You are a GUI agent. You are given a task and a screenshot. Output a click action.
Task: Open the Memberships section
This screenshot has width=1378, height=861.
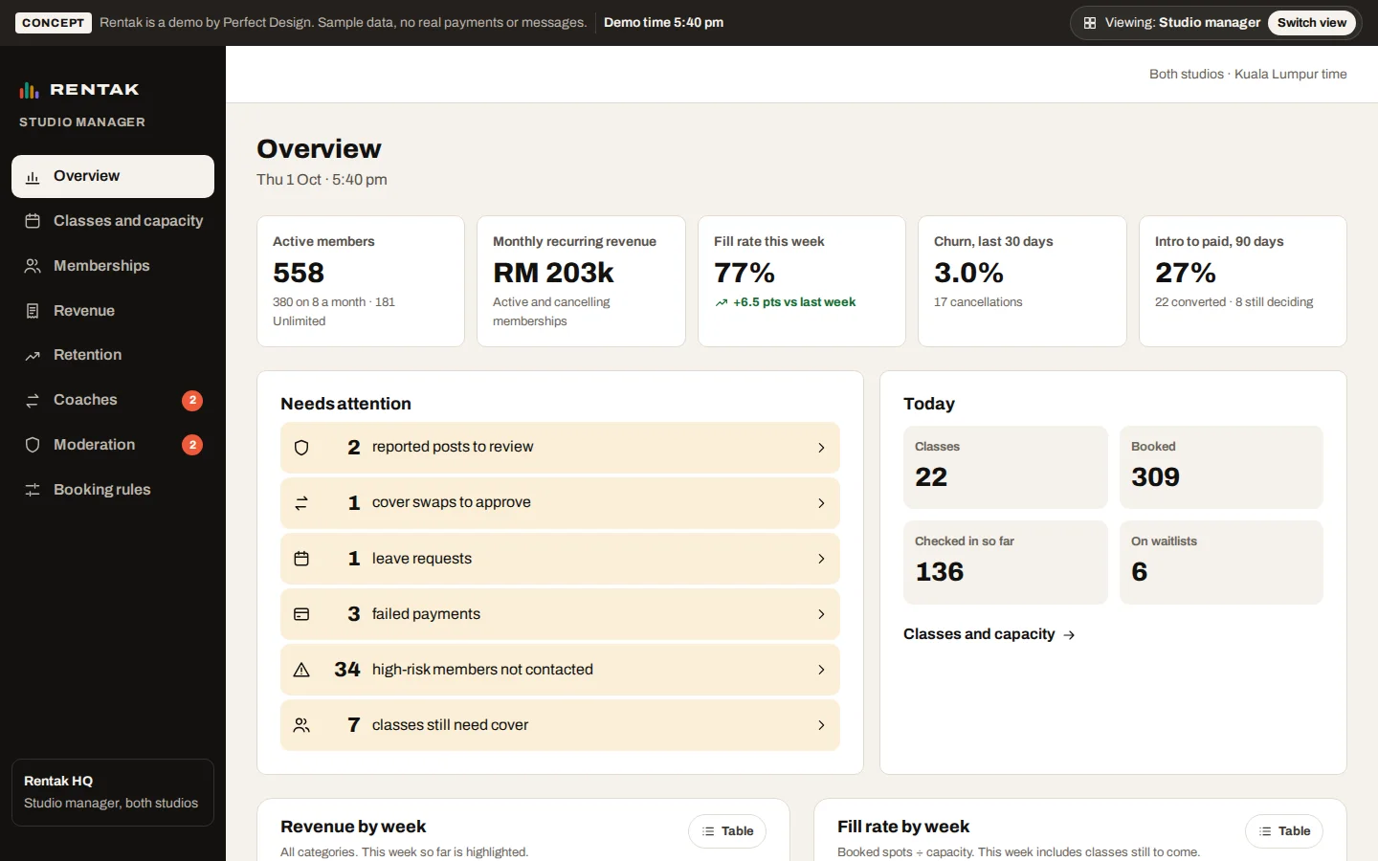pyautogui.click(x=113, y=266)
